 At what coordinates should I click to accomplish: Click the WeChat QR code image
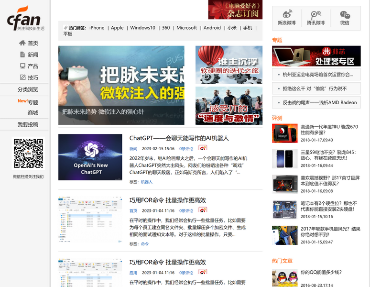28,154
